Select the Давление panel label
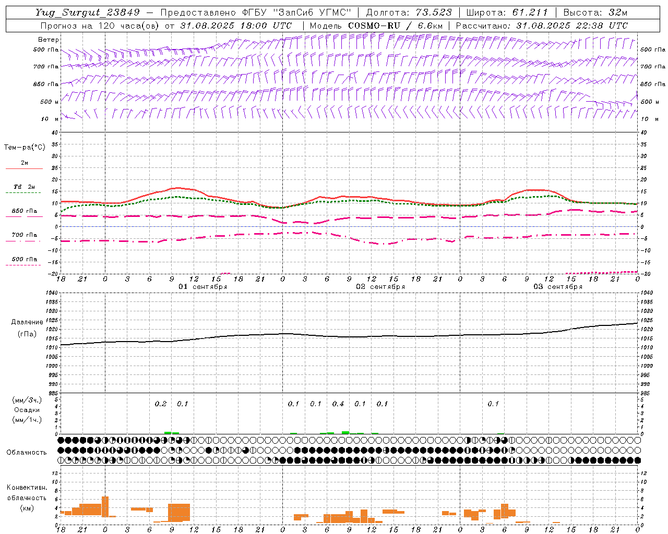 [27, 322]
